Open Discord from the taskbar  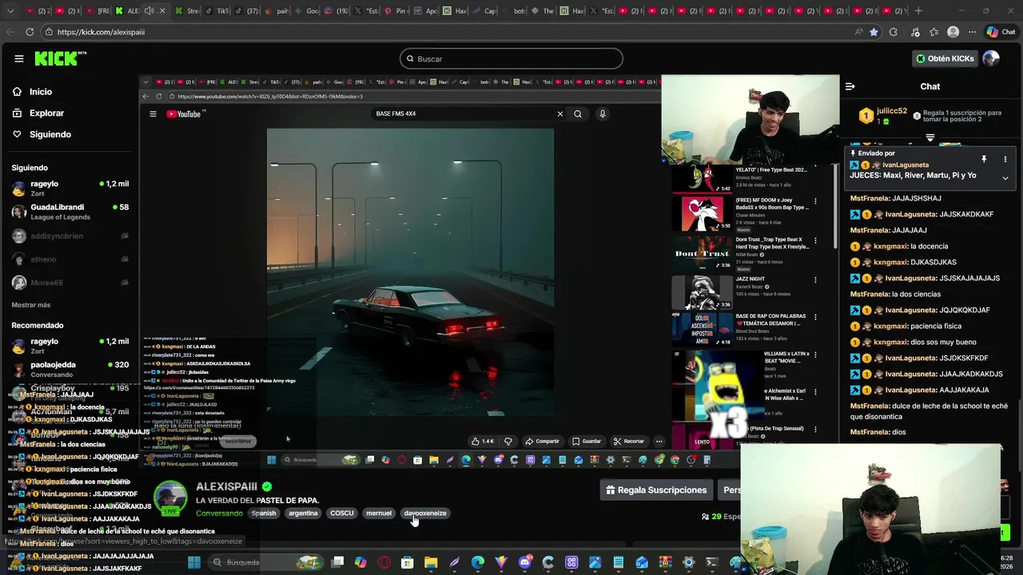pos(524,562)
